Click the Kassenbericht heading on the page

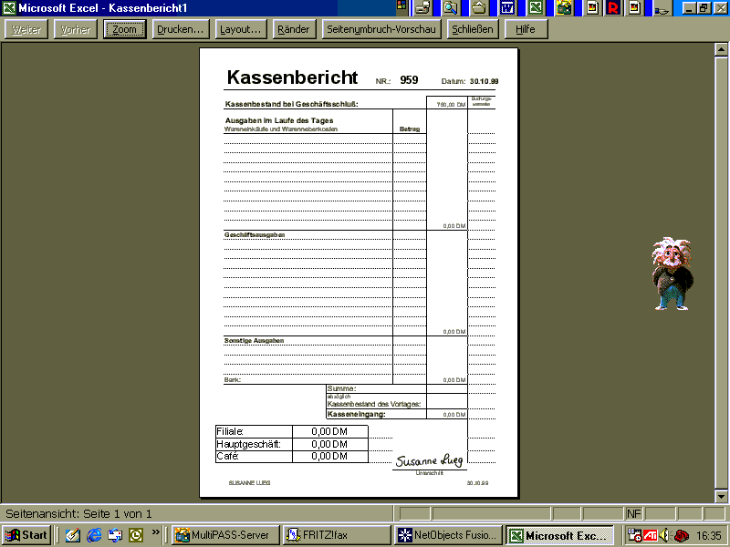pos(292,77)
